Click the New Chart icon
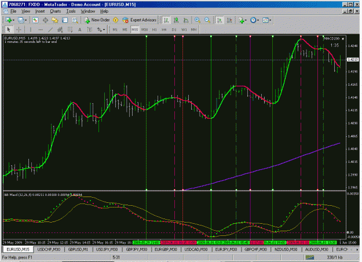Screen dimensions: 362x262 pos(9,20)
